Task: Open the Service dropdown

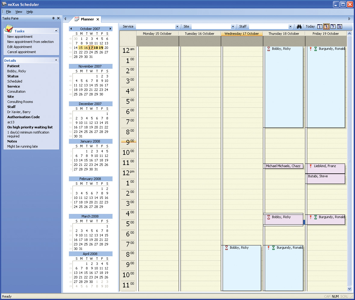Action: click(177, 27)
